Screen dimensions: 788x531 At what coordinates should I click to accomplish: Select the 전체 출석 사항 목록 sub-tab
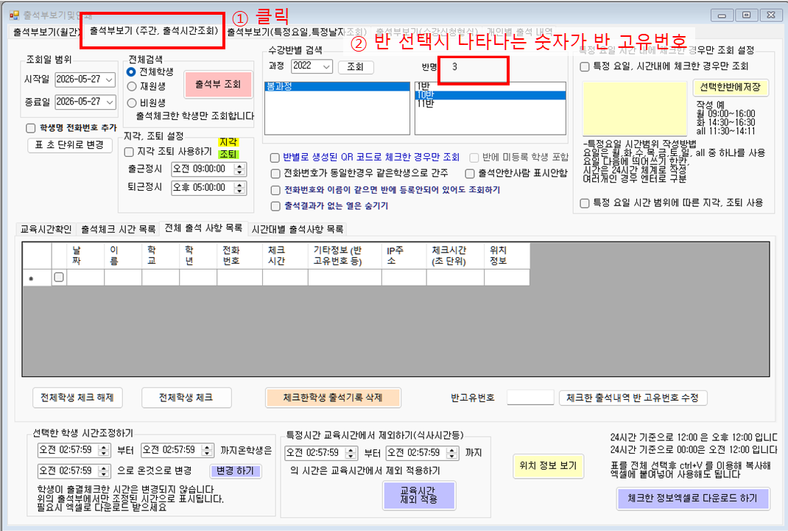pyautogui.click(x=203, y=228)
